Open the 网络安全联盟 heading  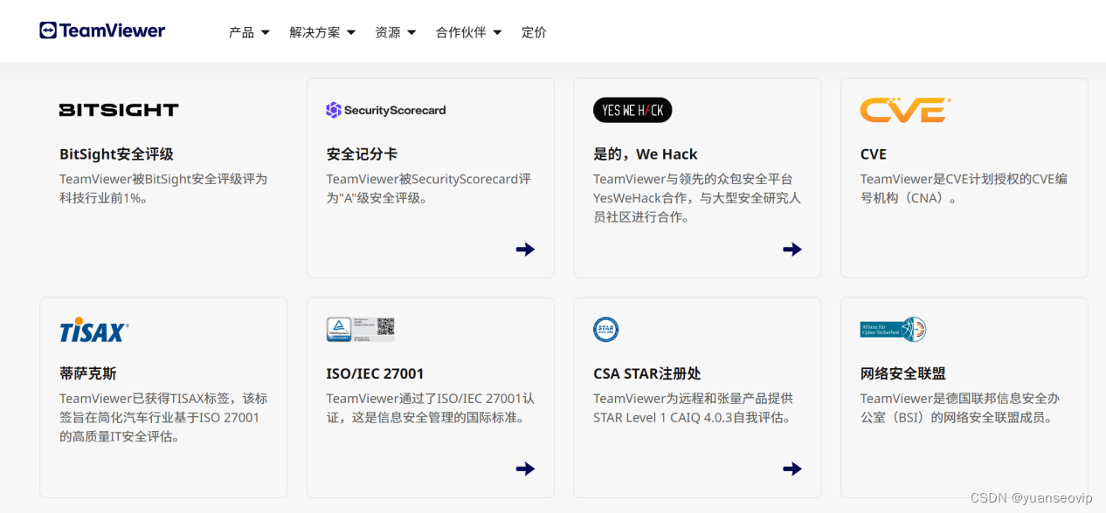coord(903,373)
